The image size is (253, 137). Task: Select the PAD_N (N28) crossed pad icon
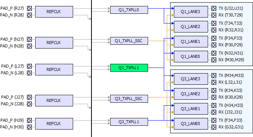[x=29, y=46]
